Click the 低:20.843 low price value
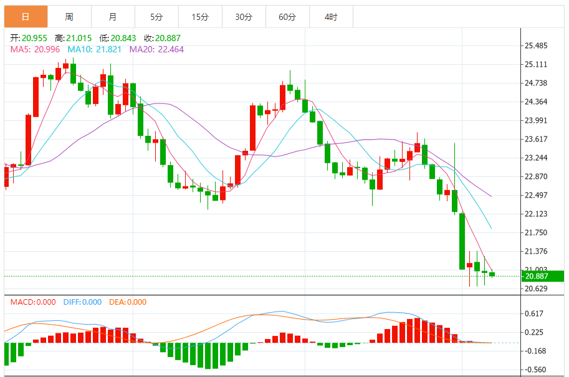The width and height of the screenshot is (569, 377). (x=118, y=38)
